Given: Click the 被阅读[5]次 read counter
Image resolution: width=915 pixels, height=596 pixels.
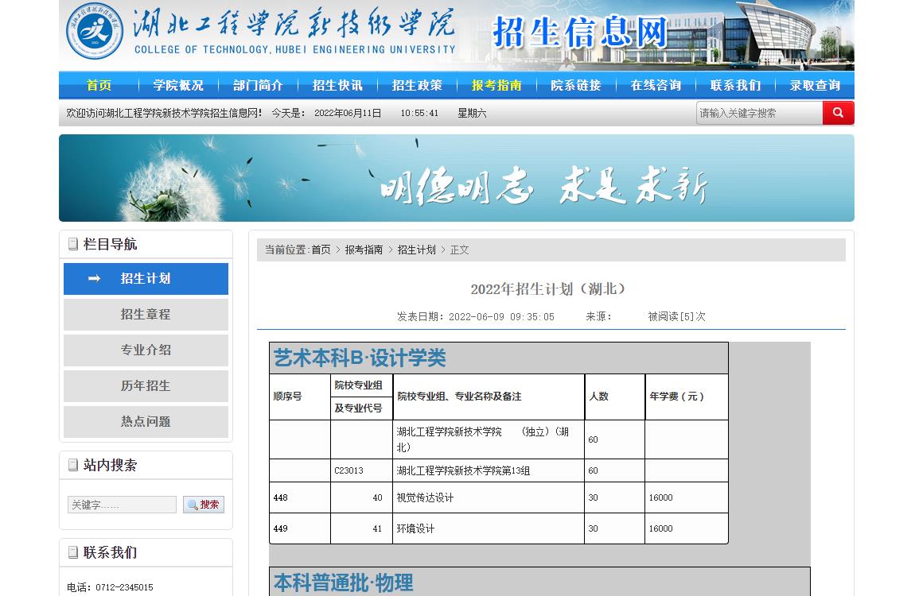Looking at the screenshot, I should pyautogui.click(x=676, y=316).
